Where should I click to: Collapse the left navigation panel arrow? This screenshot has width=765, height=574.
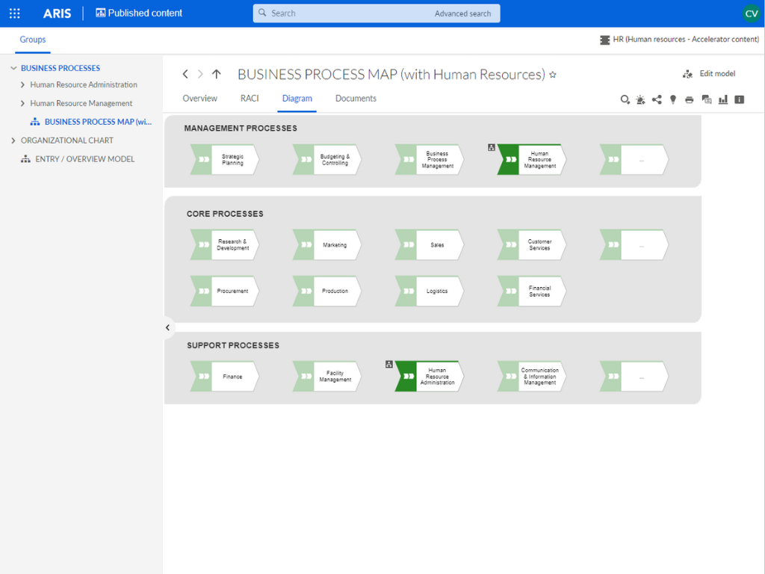coord(167,327)
